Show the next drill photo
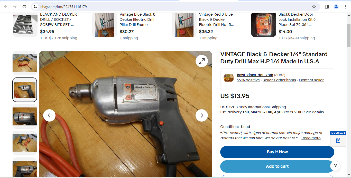This screenshot has width=351, height=178. pos(202,115)
